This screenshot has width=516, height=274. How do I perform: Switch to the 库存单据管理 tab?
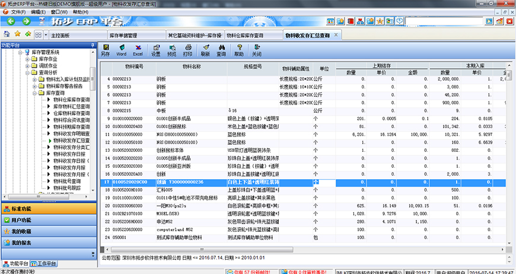click(123, 35)
